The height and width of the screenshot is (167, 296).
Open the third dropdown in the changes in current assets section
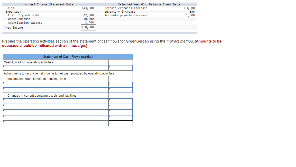(x=55, y=112)
